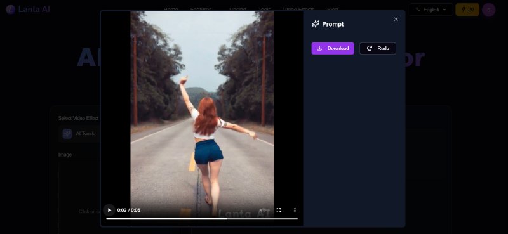The width and height of the screenshot is (508, 234).
Task: Click the redo circular arrow icon
Action: pos(370,48)
